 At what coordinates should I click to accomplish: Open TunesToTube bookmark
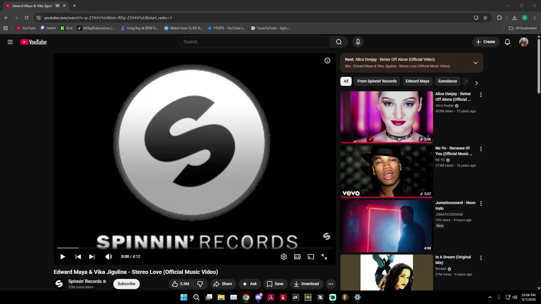[270, 28]
